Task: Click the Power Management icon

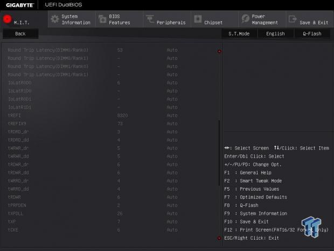Action: pos(245,19)
